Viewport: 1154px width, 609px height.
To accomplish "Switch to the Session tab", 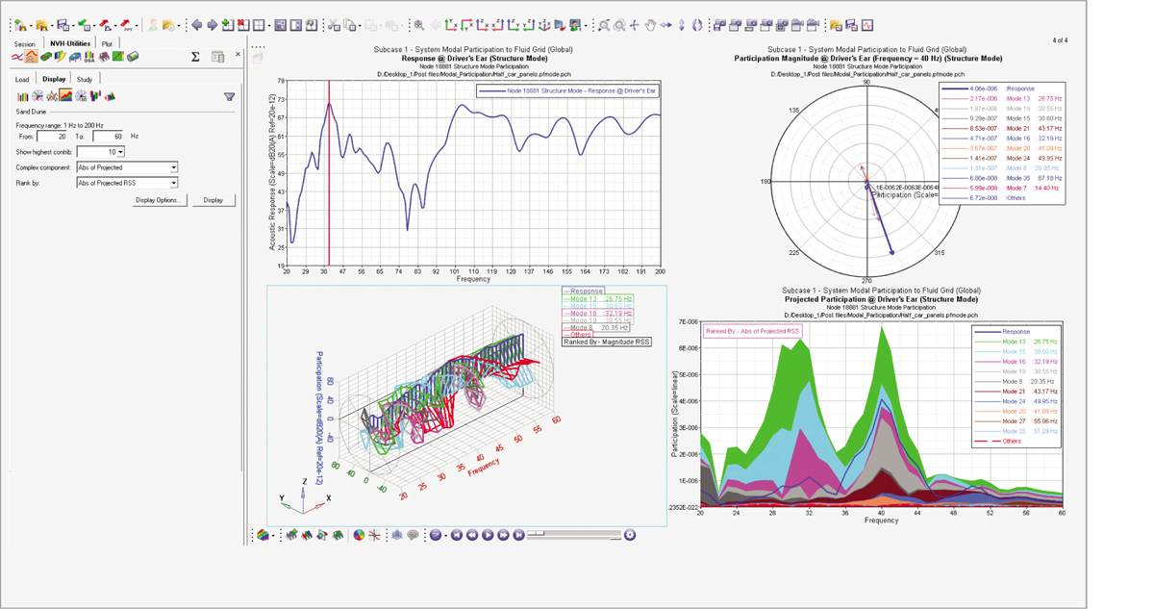I will pos(24,44).
